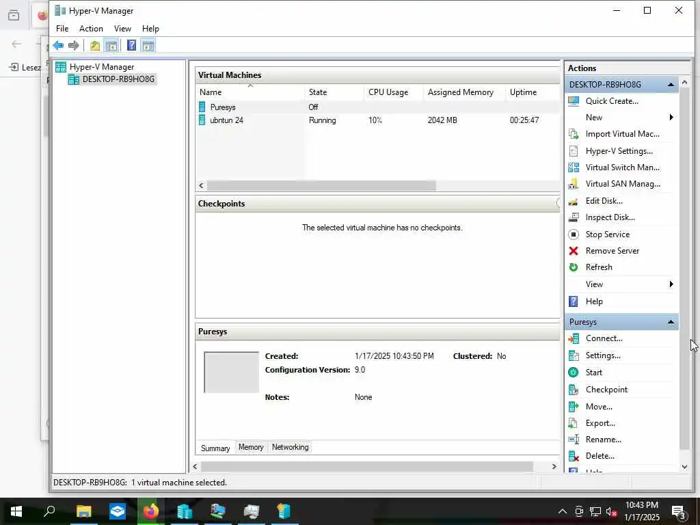Click the ubntun 24 VM icon in the list

click(202, 120)
